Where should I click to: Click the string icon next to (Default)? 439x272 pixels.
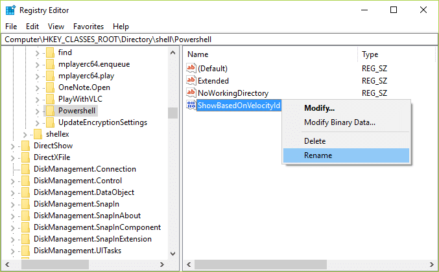(191, 68)
